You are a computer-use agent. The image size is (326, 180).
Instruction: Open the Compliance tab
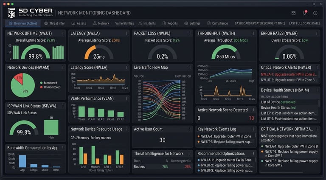pyautogui.click(x=217, y=23)
